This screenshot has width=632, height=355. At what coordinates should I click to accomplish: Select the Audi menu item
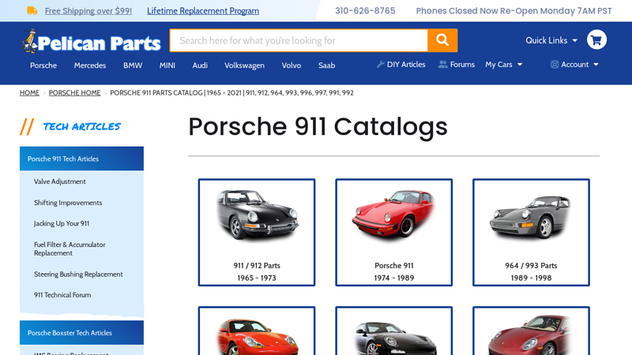pos(200,65)
